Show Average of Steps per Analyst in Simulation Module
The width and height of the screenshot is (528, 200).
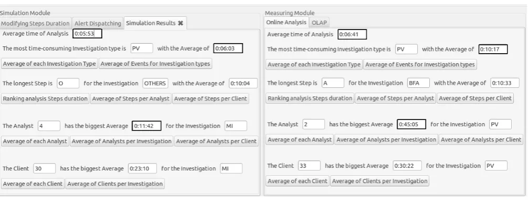131,99
